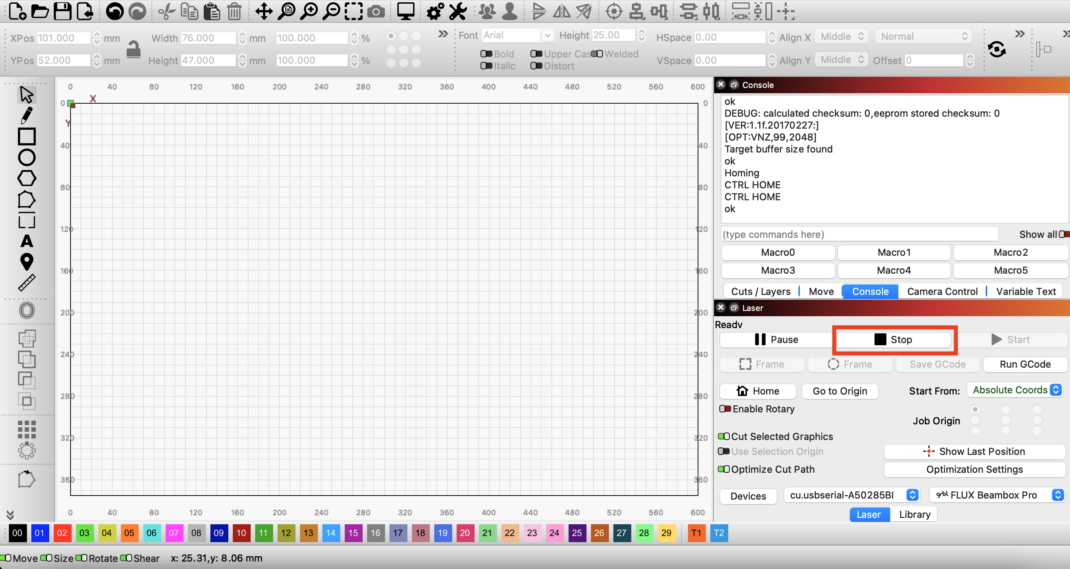
Task: Select the Rectangle drawing tool
Action: [x=26, y=136]
